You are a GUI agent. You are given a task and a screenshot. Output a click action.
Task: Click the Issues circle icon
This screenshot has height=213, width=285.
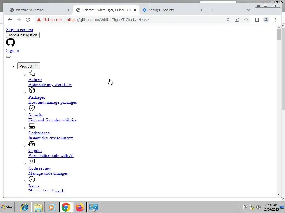(32, 179)
